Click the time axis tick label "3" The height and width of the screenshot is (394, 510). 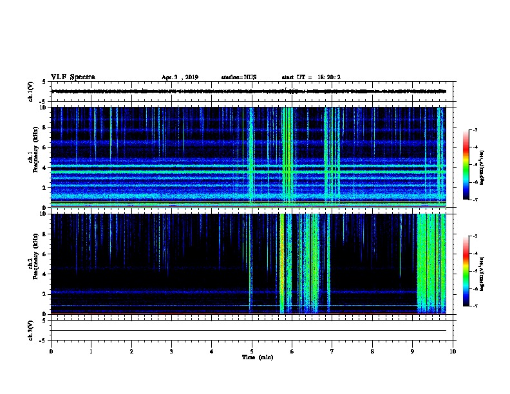171,352
